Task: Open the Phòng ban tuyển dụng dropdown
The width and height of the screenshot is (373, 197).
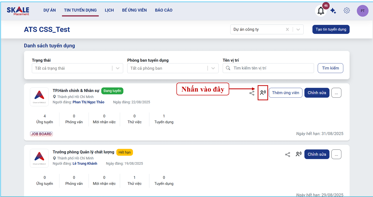Action: click(173, 68)
